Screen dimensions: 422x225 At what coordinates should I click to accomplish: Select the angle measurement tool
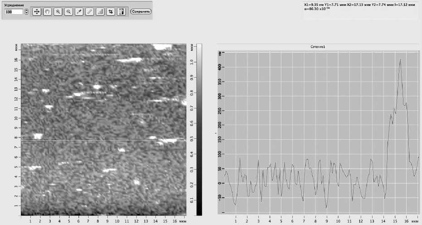point(100,11)
